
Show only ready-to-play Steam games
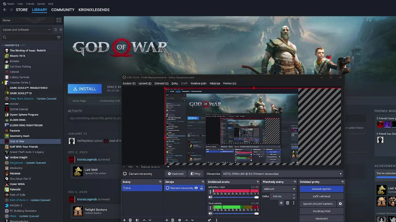tap(61, 30)
